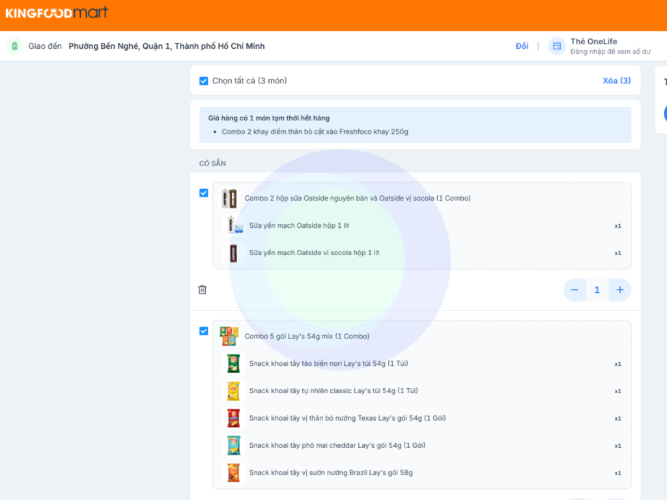
Task: Open 'Thẻ OneLife' login to view balance
Action: [x=610, y=46]
